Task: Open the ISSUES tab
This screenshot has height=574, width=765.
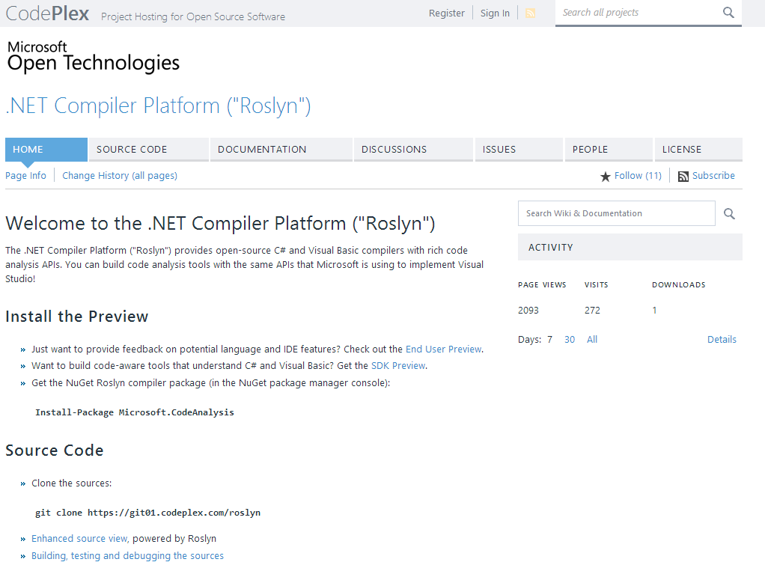Action: (x=499, y=149)
